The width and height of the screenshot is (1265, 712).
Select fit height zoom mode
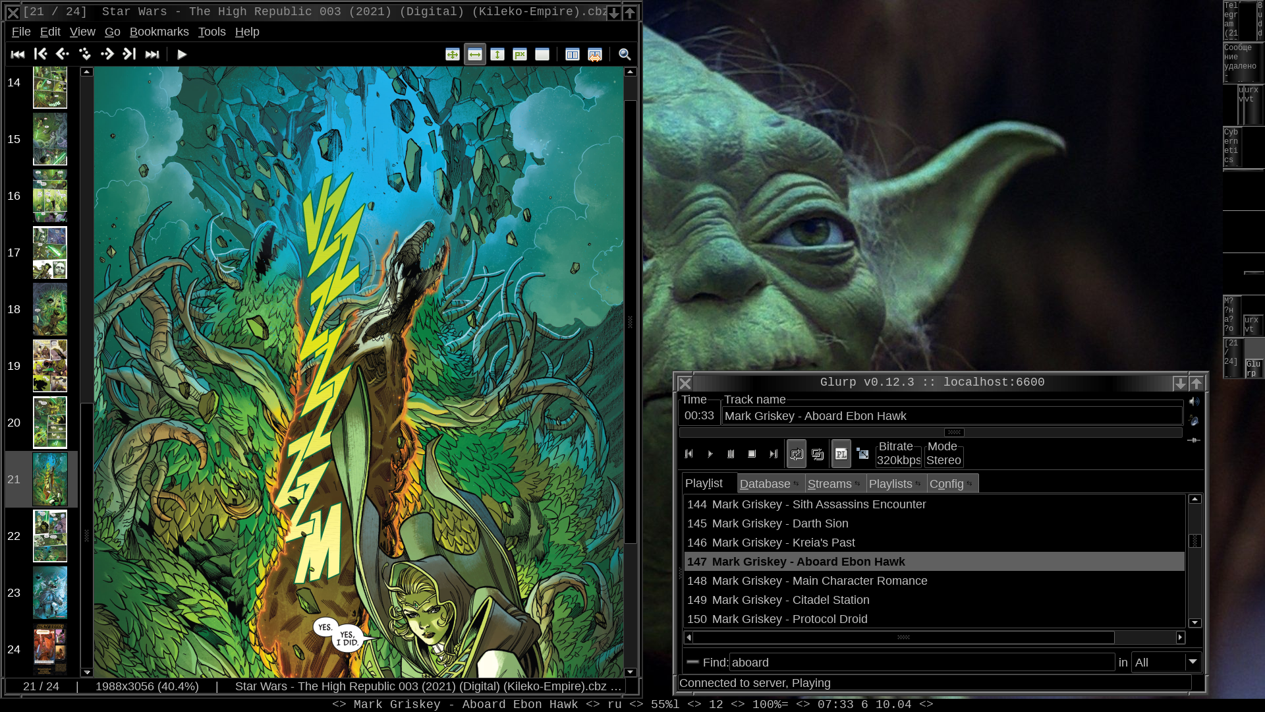tap(497, 55)
